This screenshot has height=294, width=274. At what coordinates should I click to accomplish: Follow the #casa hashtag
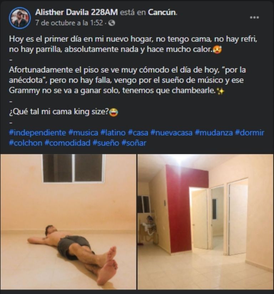coord(138,133)
